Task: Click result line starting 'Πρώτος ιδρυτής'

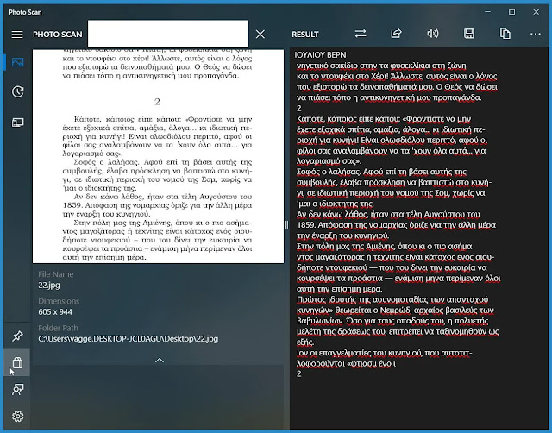Action: point(392,299)
